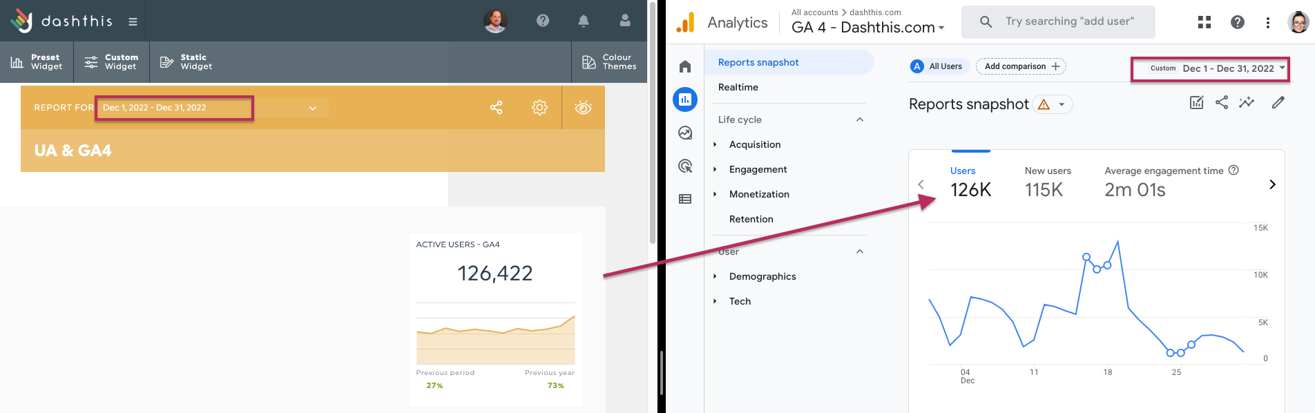Show previous metrics with left arrow

(921, 184)
